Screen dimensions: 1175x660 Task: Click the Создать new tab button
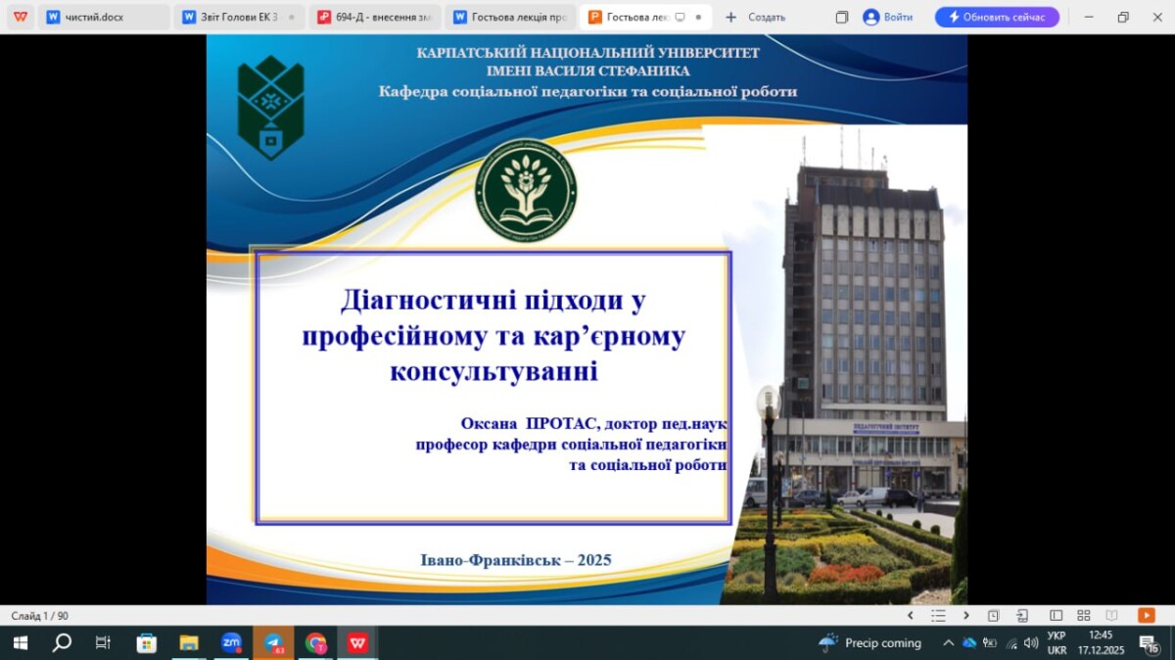755,17
